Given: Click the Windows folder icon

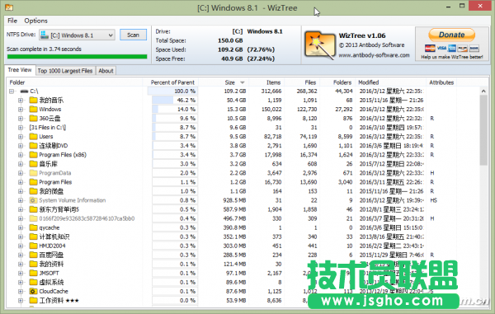Looking at the screenshot, I should tap(33, 110).
